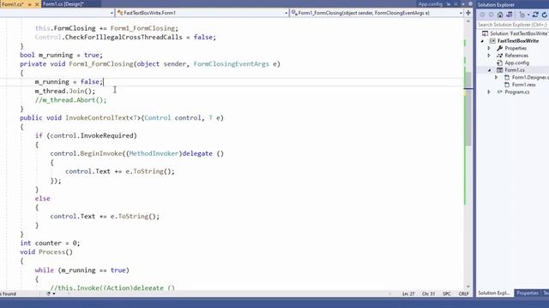Select Form1.cs in Solution Explorer tree

click(x=515, y=70)
